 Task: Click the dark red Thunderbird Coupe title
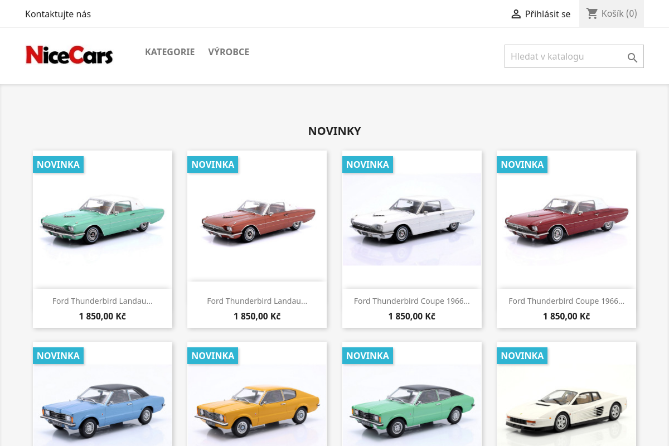[x=566, y=301]
